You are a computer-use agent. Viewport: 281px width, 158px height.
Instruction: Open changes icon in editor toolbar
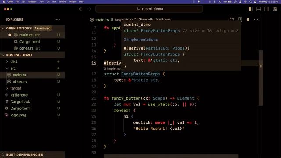tap(232, 19)
